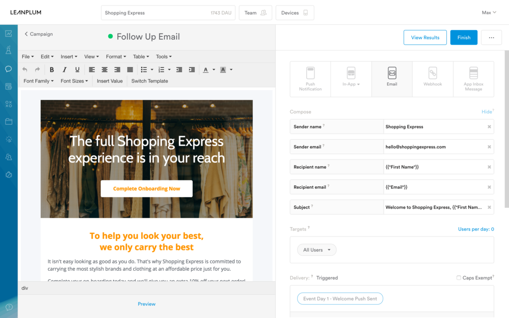Apply text color with the A icon
The image size is (509, 318).
pyautogui.click(x=205, y=70)
